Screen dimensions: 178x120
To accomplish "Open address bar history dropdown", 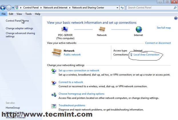I will pos(117,8).
